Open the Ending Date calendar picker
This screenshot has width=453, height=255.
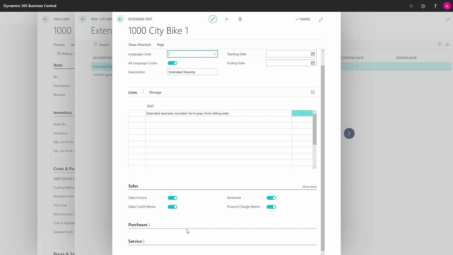[313, 63]
